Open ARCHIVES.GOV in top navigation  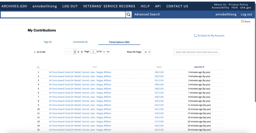click(14, 6)
